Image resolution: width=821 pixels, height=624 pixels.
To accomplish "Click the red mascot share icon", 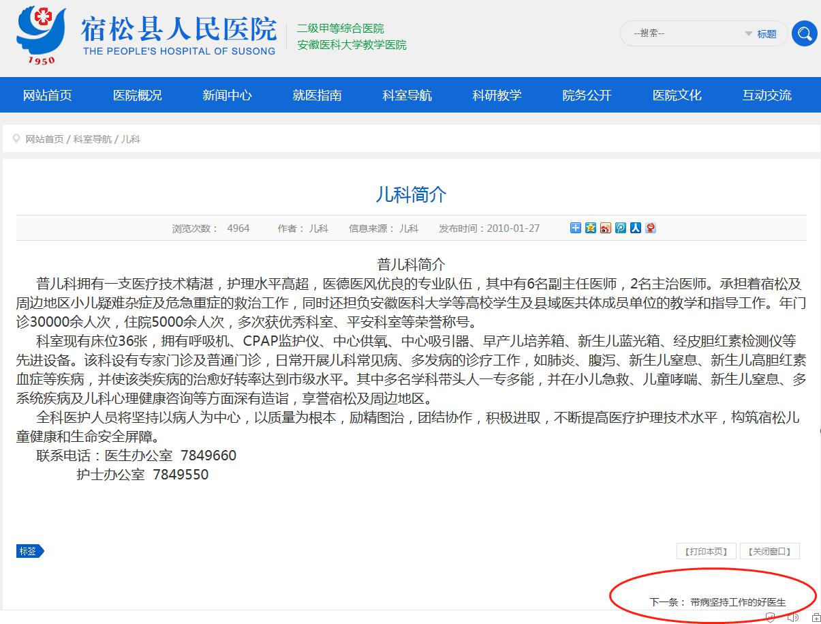I will (x=650, y=228).
